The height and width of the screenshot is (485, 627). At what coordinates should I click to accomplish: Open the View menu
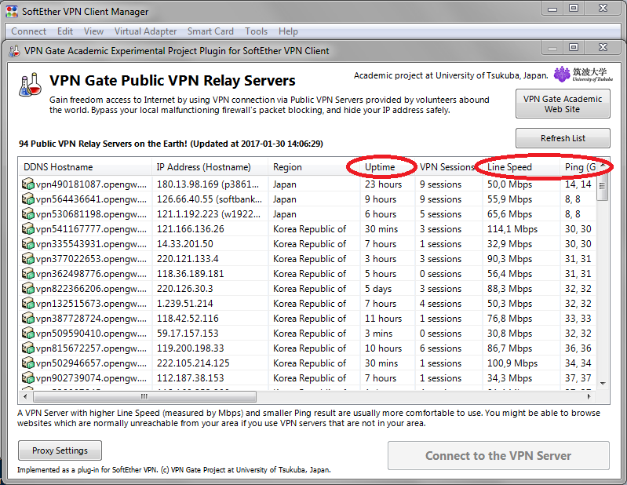(x=93, y=31)
